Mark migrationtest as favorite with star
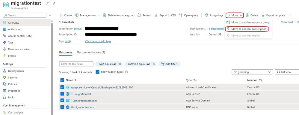 pyautogui.click(x=54, y=3)
